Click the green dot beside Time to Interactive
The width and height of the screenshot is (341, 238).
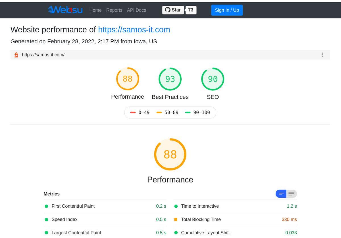click(x=176, y=206)
